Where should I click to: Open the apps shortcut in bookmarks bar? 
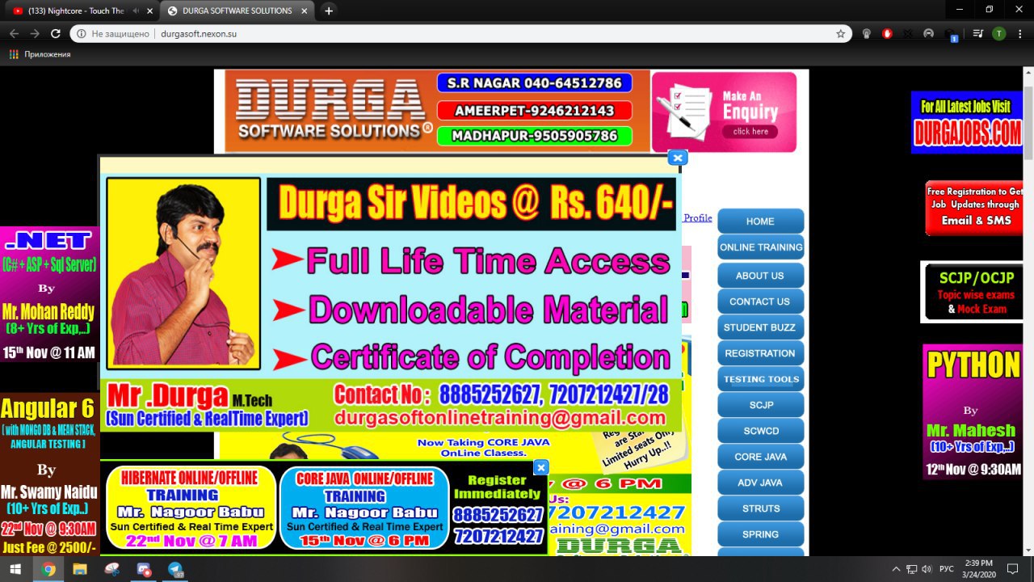pos(40,54)
